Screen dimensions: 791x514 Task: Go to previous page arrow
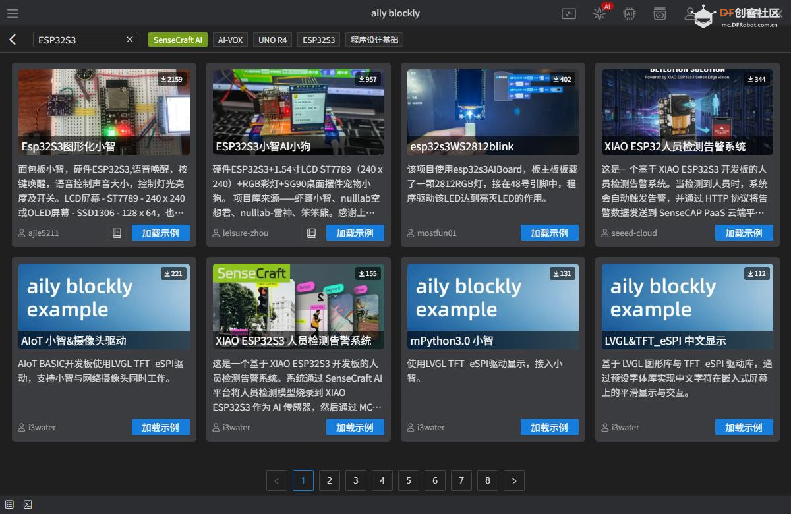[x=277, y=480]
